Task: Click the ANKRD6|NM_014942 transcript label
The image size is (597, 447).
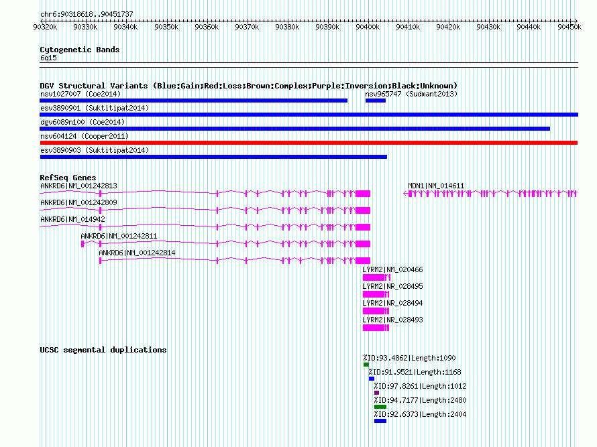Action: point(72,220)
